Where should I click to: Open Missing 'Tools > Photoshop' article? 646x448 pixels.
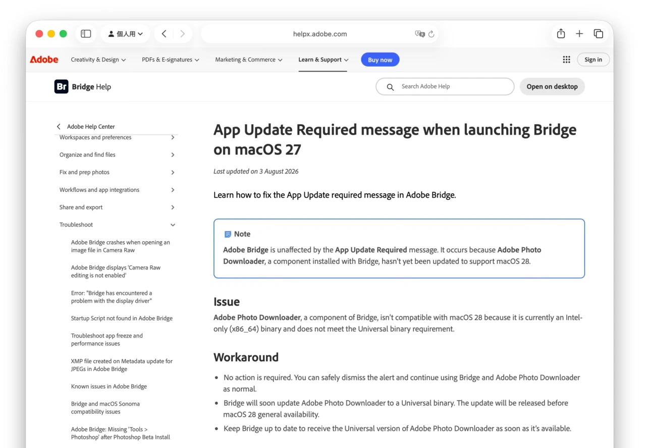tap(121, 433)
